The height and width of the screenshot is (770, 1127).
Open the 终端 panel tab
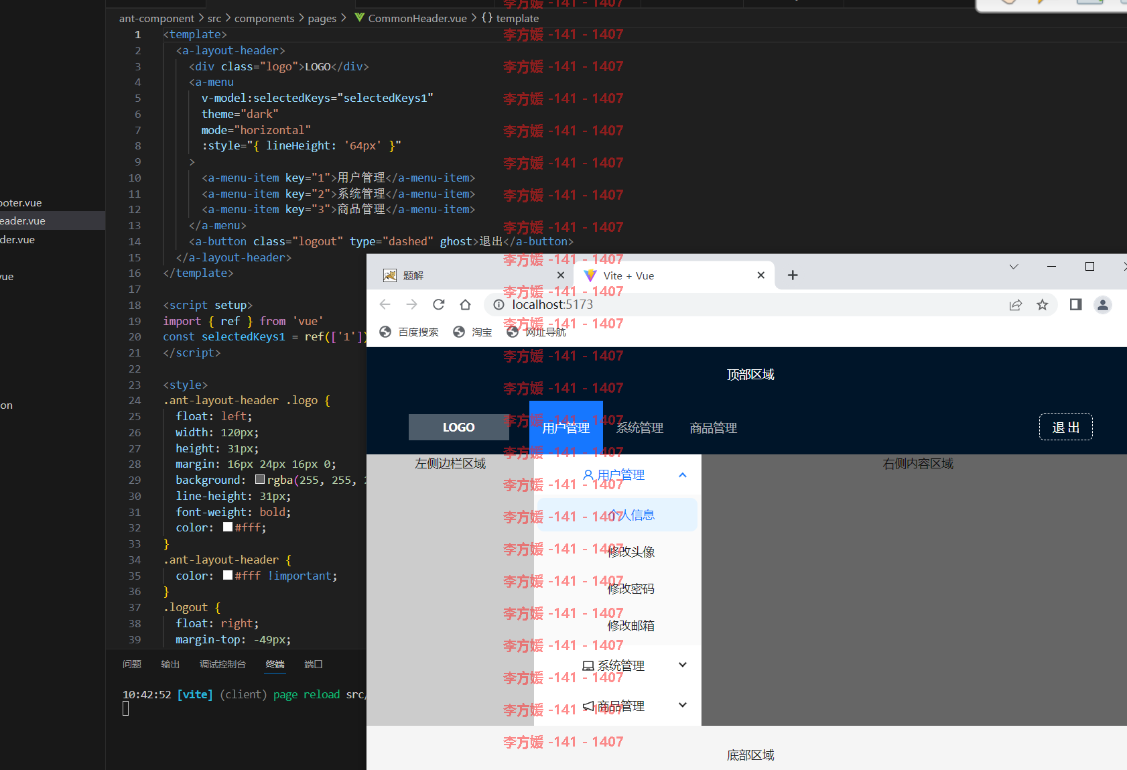tap(275, 664)
